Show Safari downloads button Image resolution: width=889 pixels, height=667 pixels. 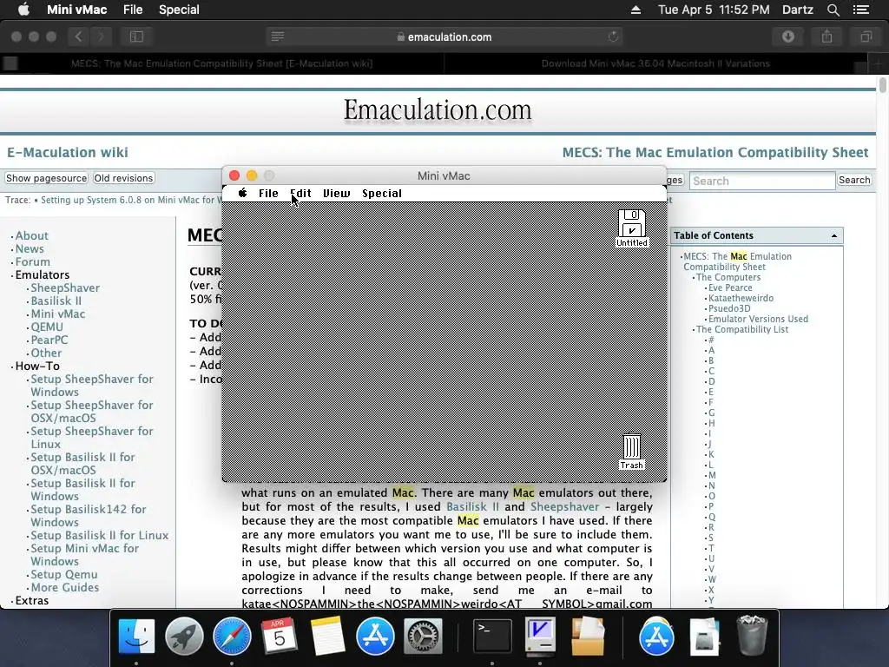point(788,36)
